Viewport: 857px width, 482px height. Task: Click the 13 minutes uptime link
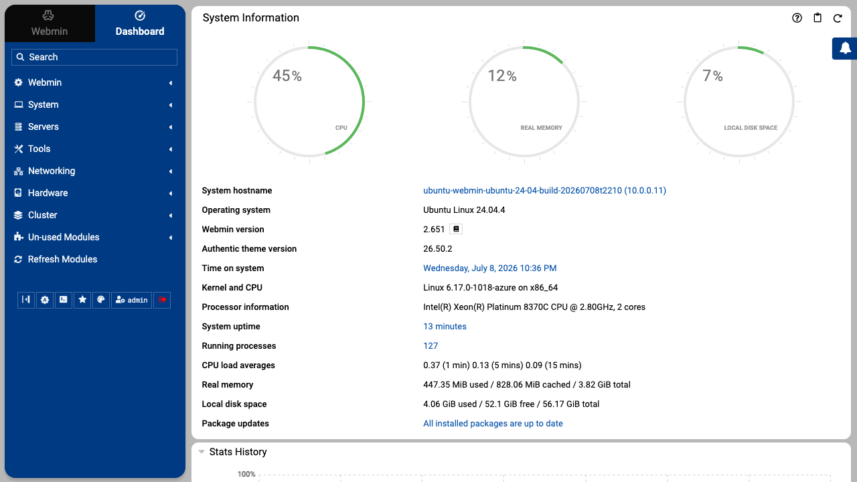click(x=445, y=327)
